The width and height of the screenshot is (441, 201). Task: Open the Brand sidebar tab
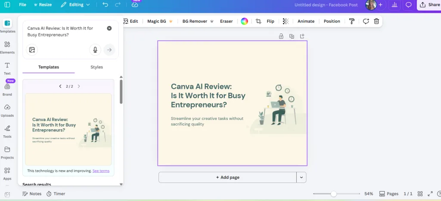[x=7, y=89]
